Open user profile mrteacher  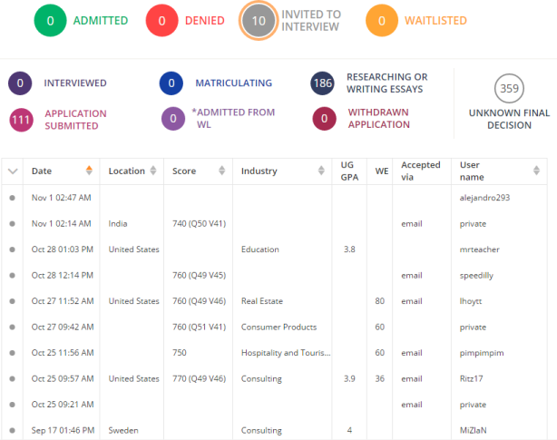coord(480,249)
